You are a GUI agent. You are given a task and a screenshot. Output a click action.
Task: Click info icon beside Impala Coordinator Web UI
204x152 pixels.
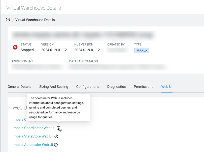58,128
